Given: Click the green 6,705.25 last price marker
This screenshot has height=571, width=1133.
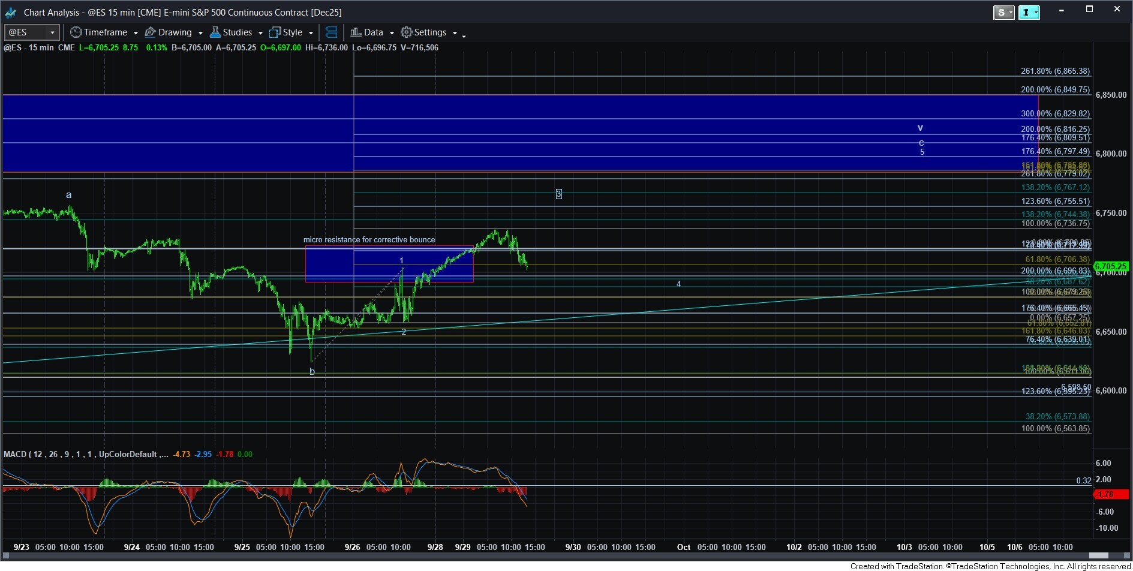Looking at the screenshot, I should pyautogui.click(x=1110, y=266).
